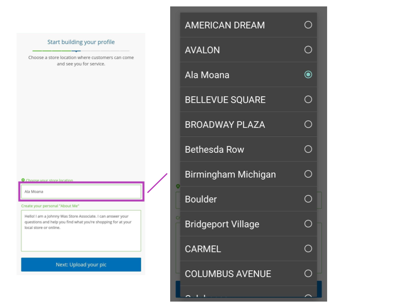
Task: Choose CARMEL store label
Action: (x=203, y=249)
